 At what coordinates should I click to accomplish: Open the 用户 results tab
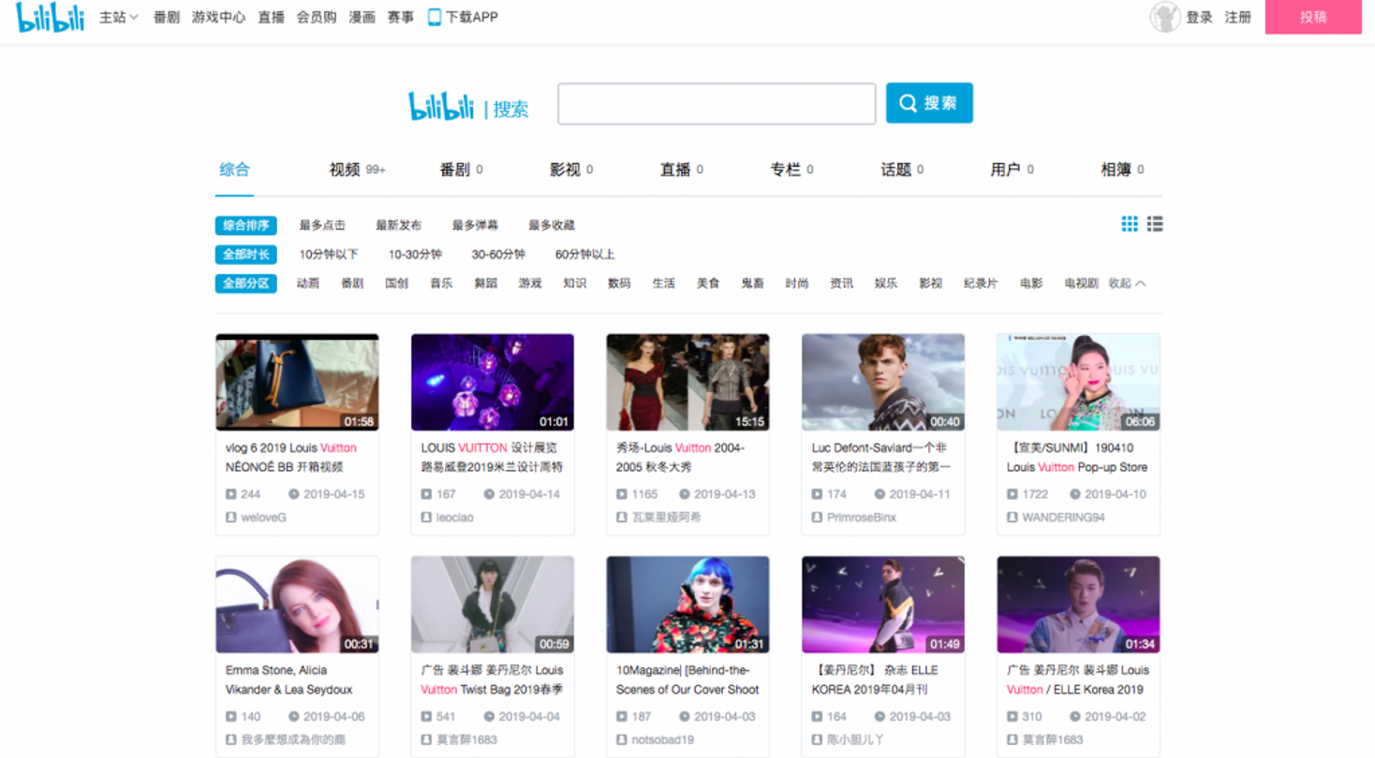point(1013,169)
